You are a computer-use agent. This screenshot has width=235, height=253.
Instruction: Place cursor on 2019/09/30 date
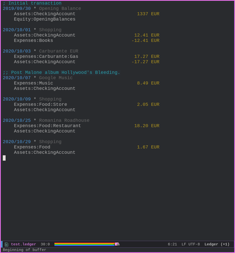[17, 9]
